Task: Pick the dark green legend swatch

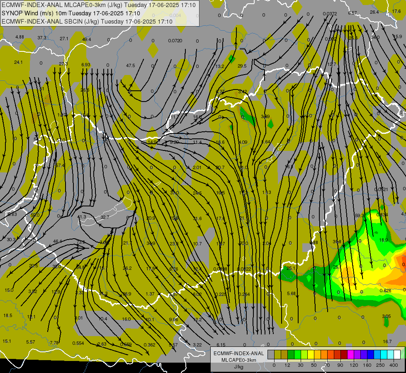Action: tap(291, 354)
